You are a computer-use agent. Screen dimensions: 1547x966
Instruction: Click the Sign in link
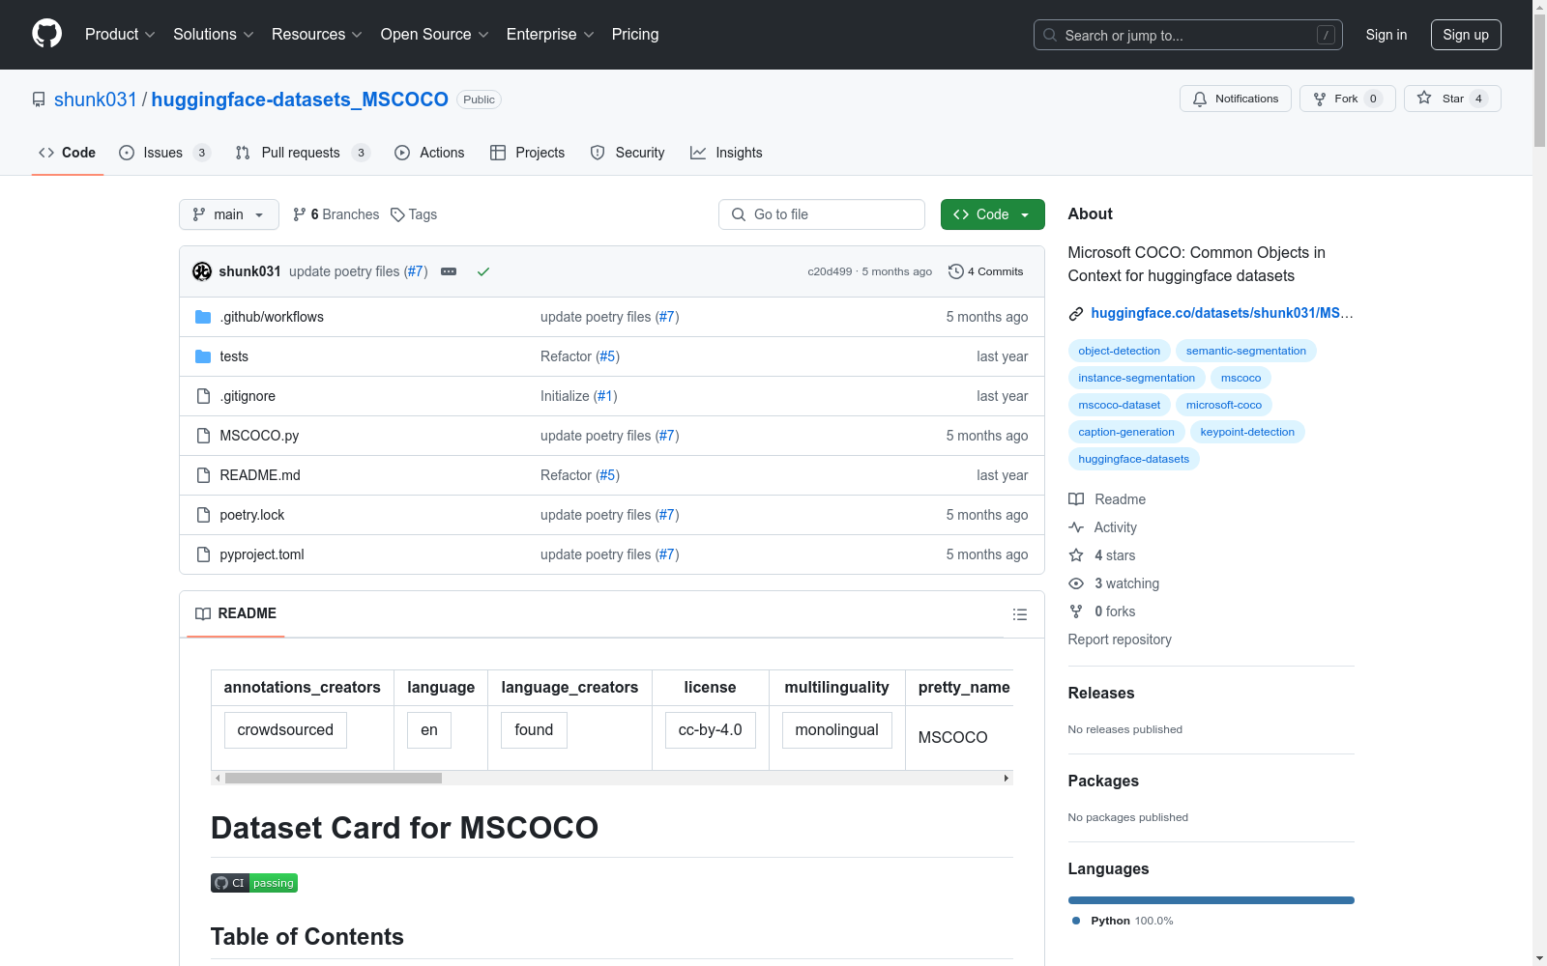(1386, 35)
